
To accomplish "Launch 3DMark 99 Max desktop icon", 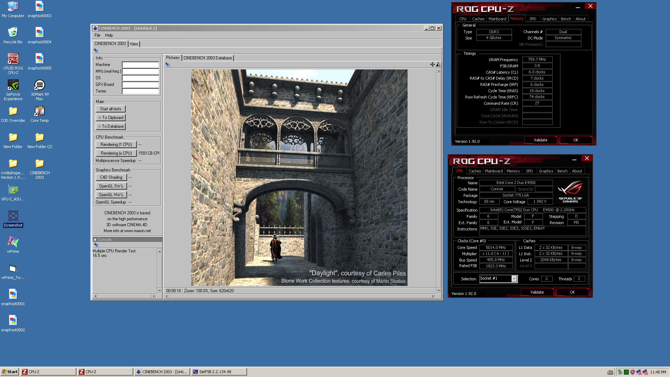I will point(39,90).
